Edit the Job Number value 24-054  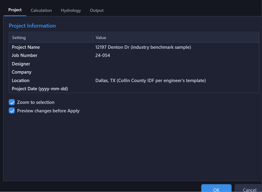click(x=176, y=55)
